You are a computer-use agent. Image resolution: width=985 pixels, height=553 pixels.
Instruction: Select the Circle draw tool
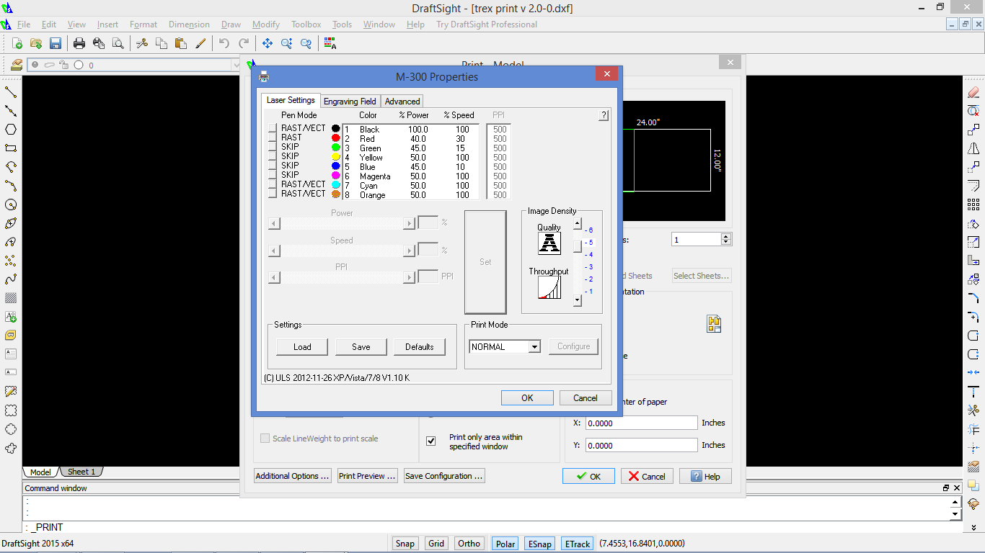[11, 204]
